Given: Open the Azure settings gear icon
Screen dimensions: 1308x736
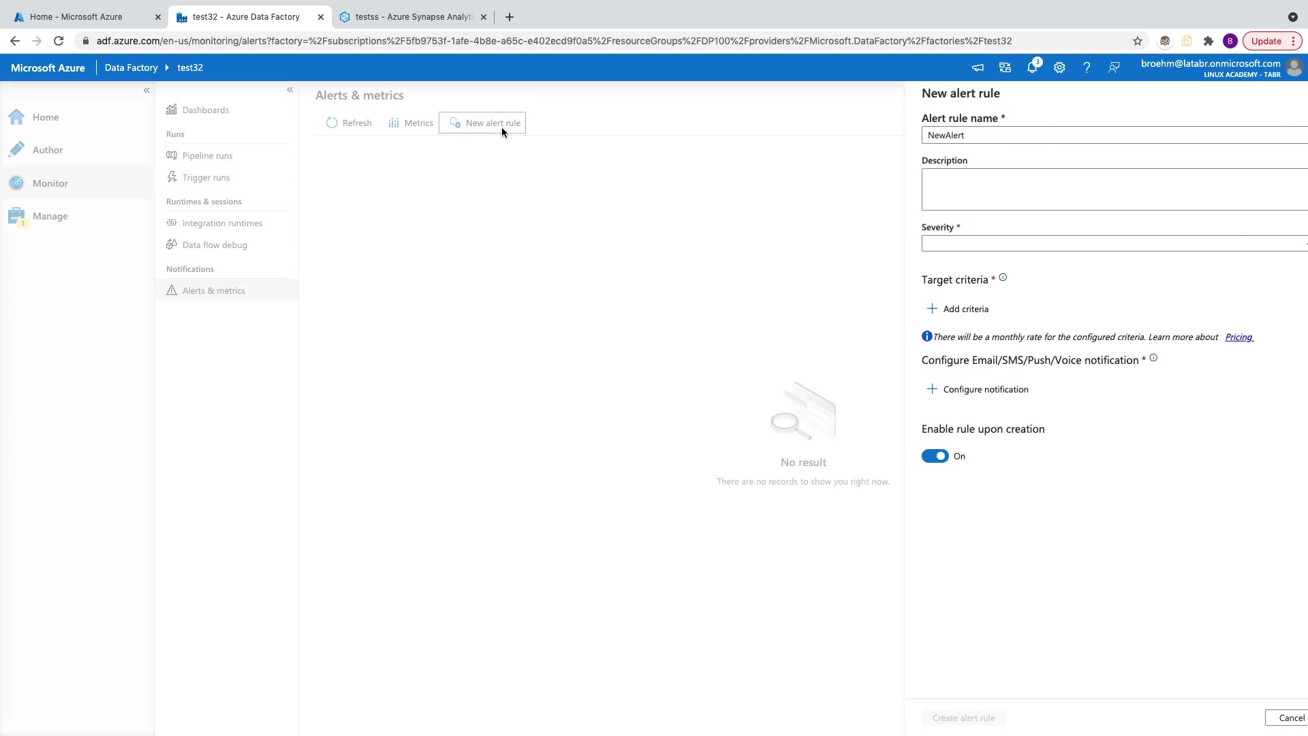Looking at the screenshot, I should (x=1059, y=67).
